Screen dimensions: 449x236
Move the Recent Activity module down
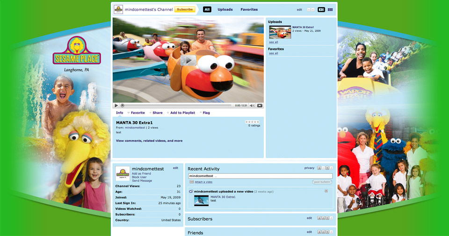pos(327,168)
